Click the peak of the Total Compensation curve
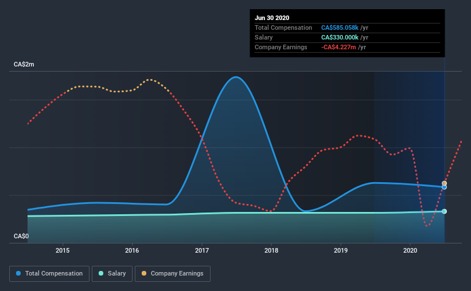 point(236,77)
